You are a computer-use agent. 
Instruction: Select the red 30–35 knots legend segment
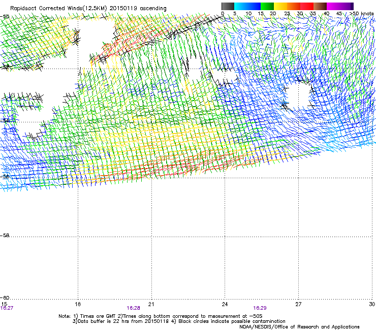coord(307,6)
